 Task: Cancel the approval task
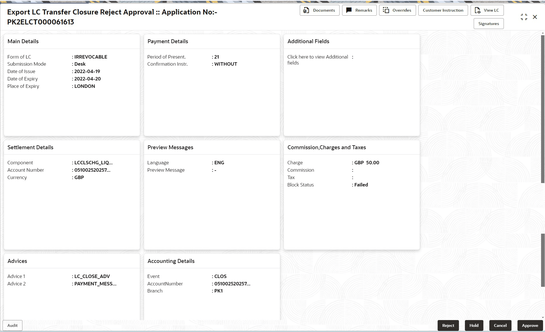click(x=500, y=325)
